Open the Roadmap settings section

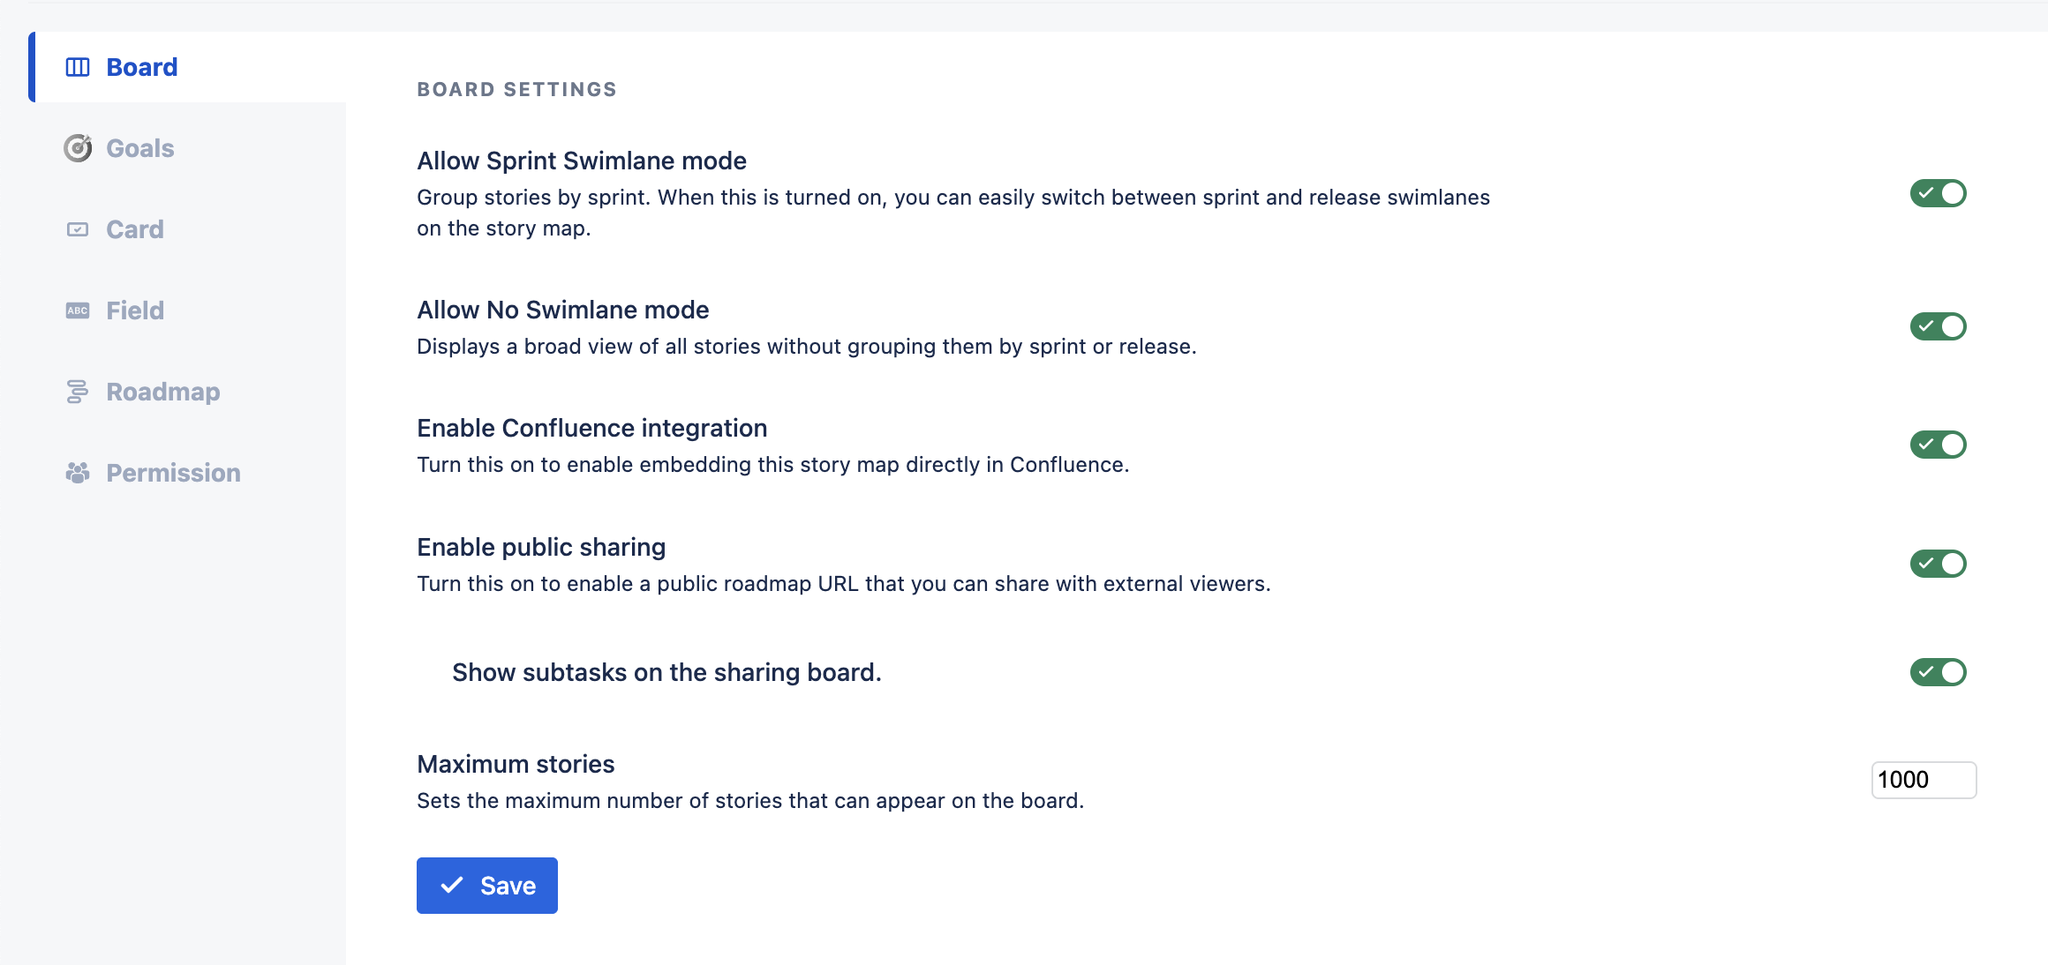[x=163, y=392]
